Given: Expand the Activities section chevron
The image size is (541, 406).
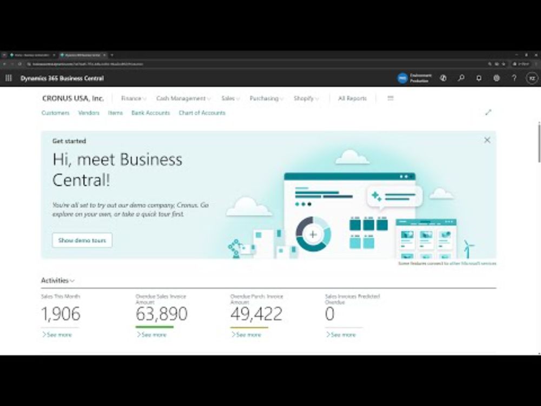Looking at the screenshot, I should point(72,280).
